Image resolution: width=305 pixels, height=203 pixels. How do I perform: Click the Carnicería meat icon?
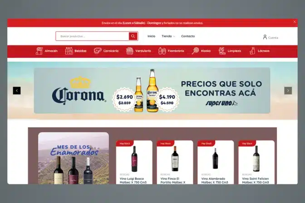(98, 51)
